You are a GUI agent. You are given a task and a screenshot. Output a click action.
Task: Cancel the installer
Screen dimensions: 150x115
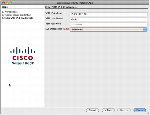(x=92, y=110)
